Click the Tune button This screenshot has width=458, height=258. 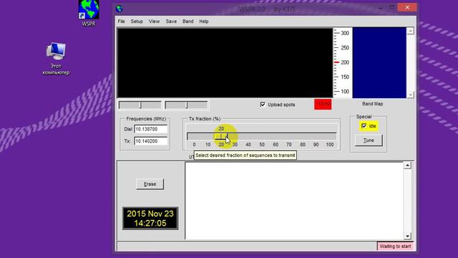(x=369, y=140)
